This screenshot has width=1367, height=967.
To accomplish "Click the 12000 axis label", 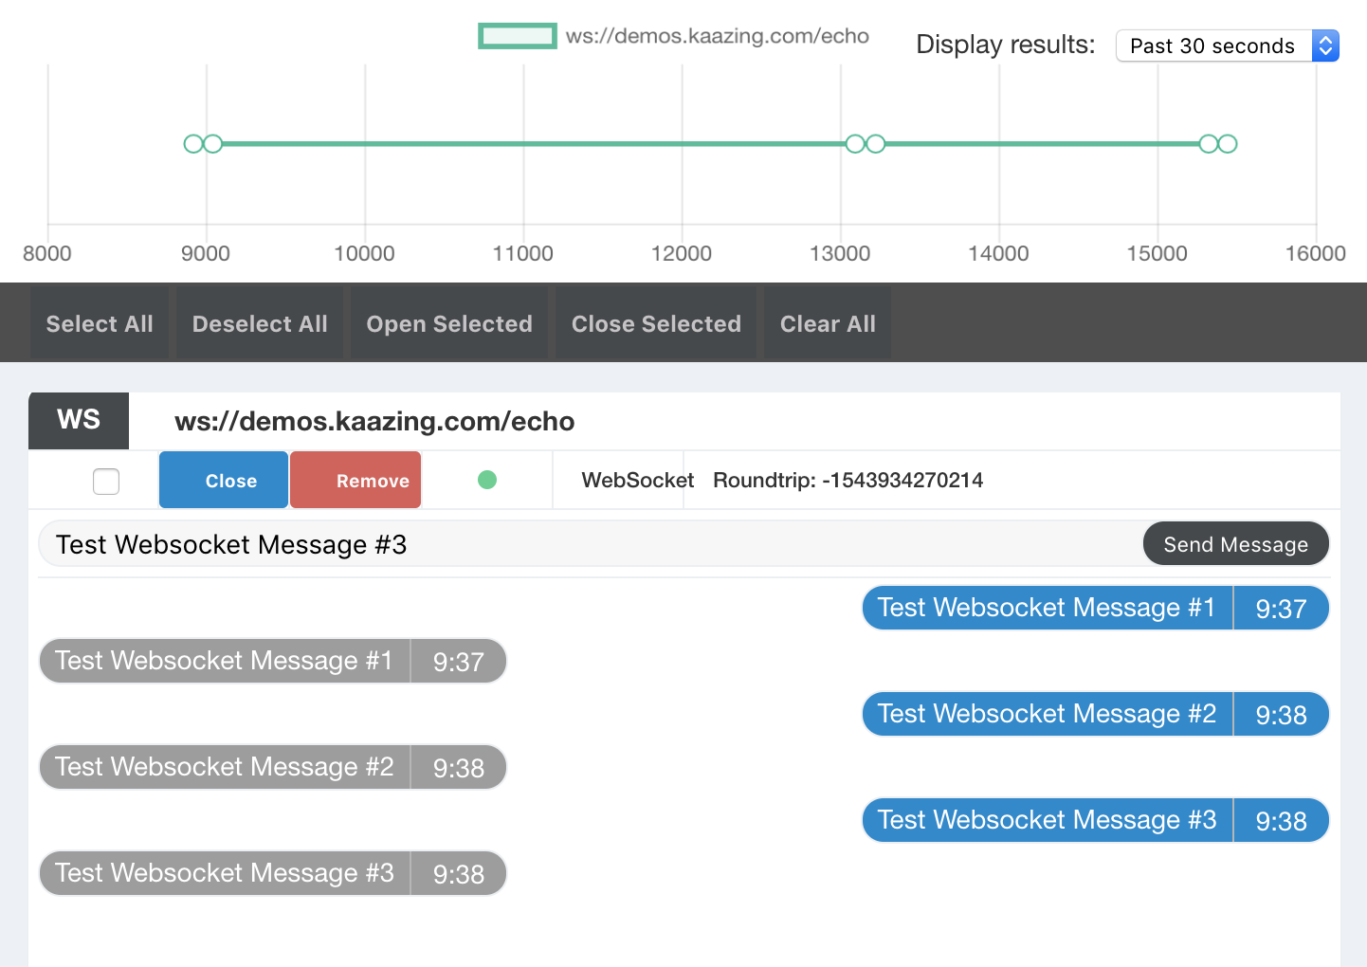I will pyautogui.click(x=682, y=253).
